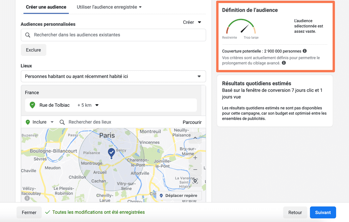Screen dimensions: 349x222
Task: Click green pin beside Rue de Tolbiac
Action: 32,105
